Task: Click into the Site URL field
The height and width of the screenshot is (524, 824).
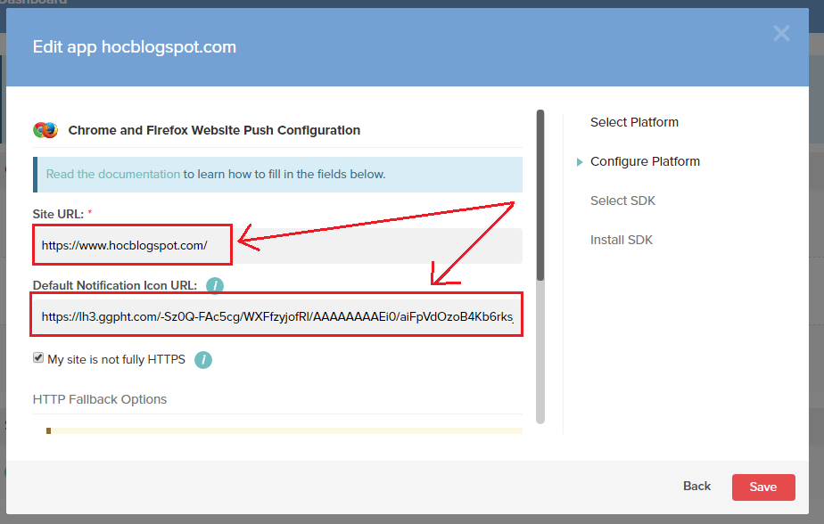Action: pos(277,245)
